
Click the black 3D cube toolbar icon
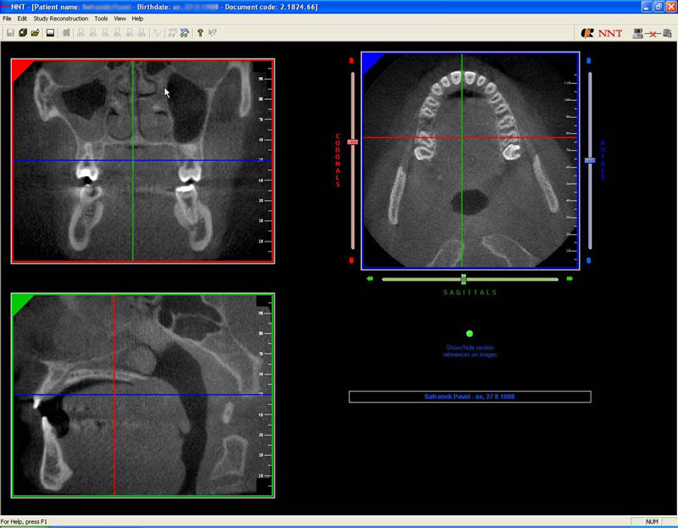pyautogui.click(x=23, y=33)
